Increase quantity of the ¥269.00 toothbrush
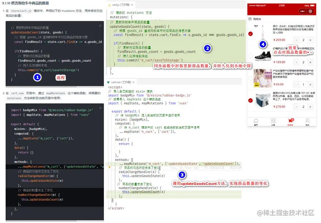The height and width of the screenshot is (223, 321). (310, 40)
